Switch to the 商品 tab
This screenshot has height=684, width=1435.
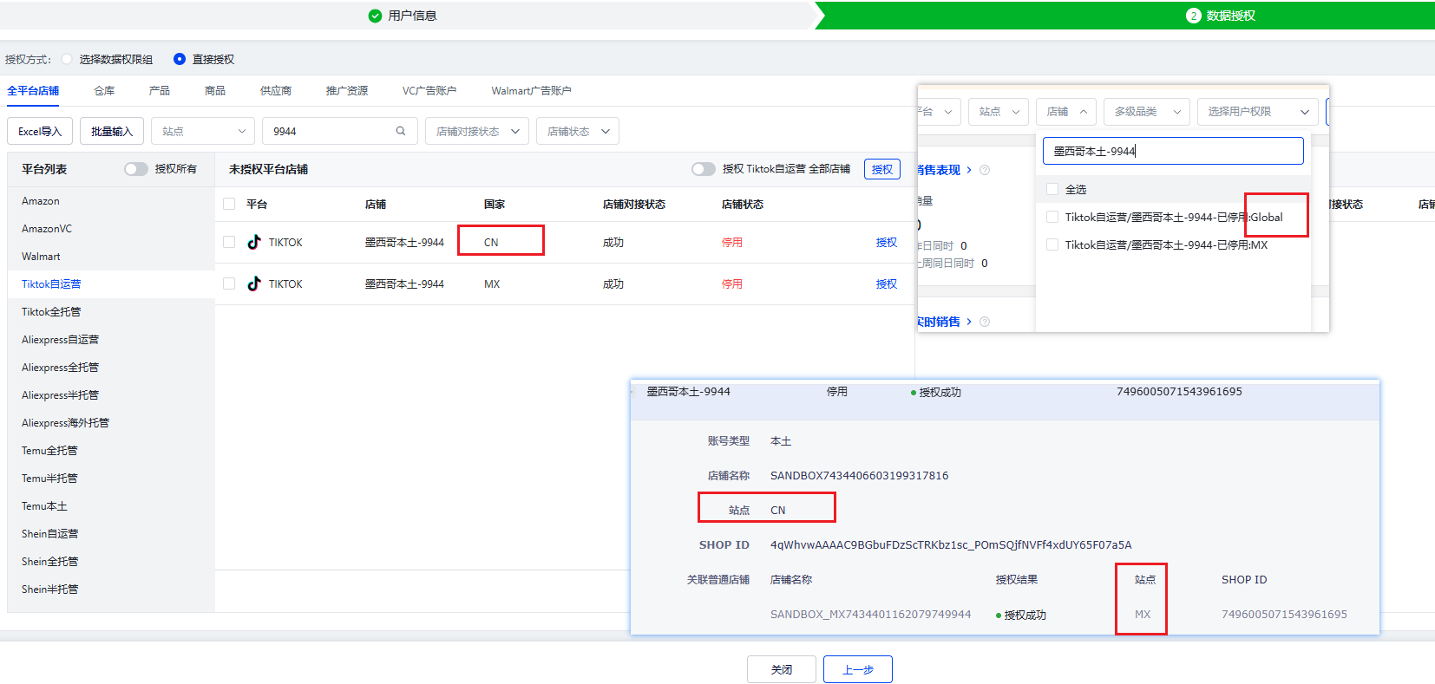coord(215,90)
